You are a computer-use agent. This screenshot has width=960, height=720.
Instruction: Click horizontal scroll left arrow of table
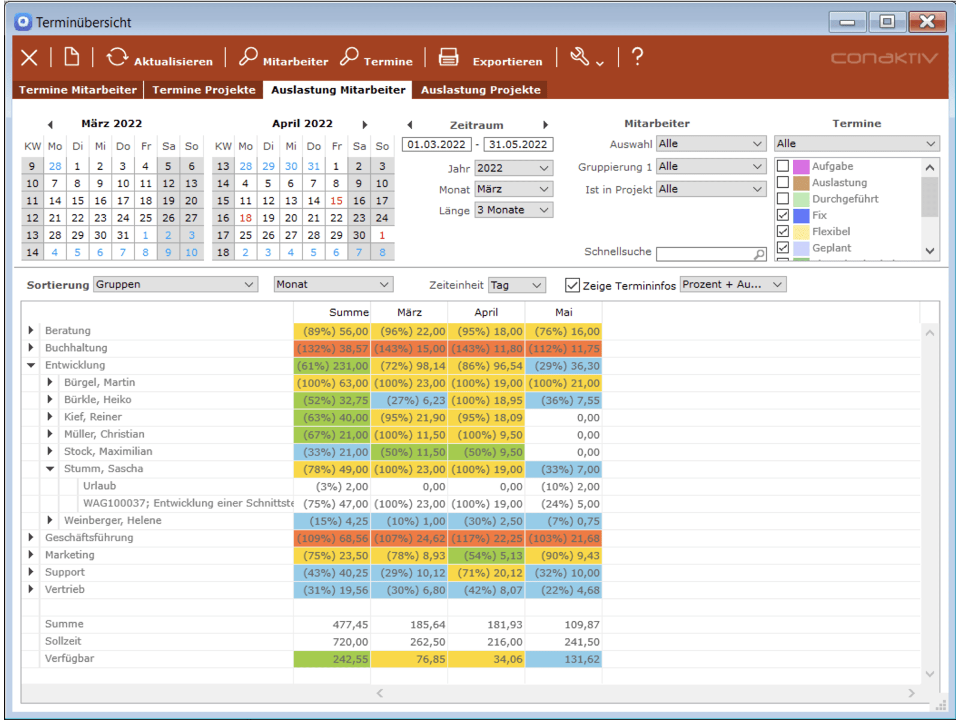tap(380, 693)
